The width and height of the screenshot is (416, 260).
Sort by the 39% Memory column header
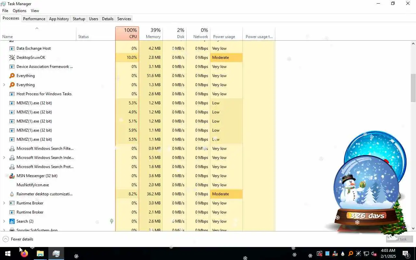click(x=151, y=33)
